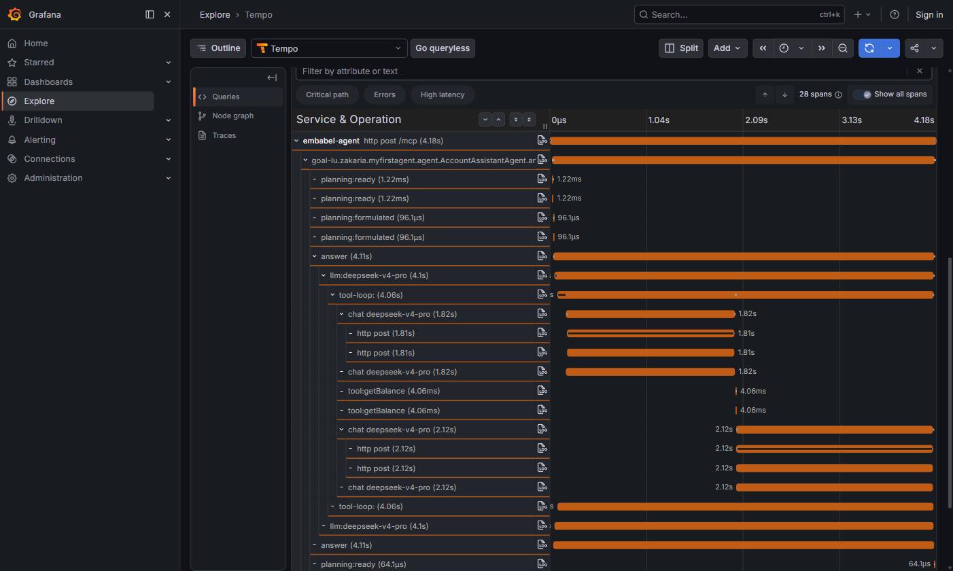Click the Sign in link

click(929, 14)
